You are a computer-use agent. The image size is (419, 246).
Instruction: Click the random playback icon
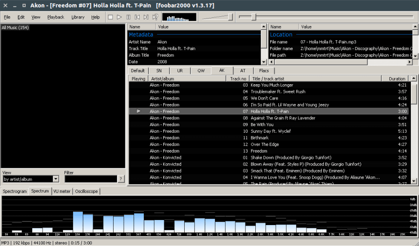coord(155,17)
